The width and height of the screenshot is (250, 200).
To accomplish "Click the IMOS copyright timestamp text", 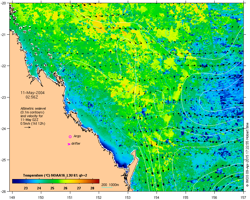I will point(247,155).
